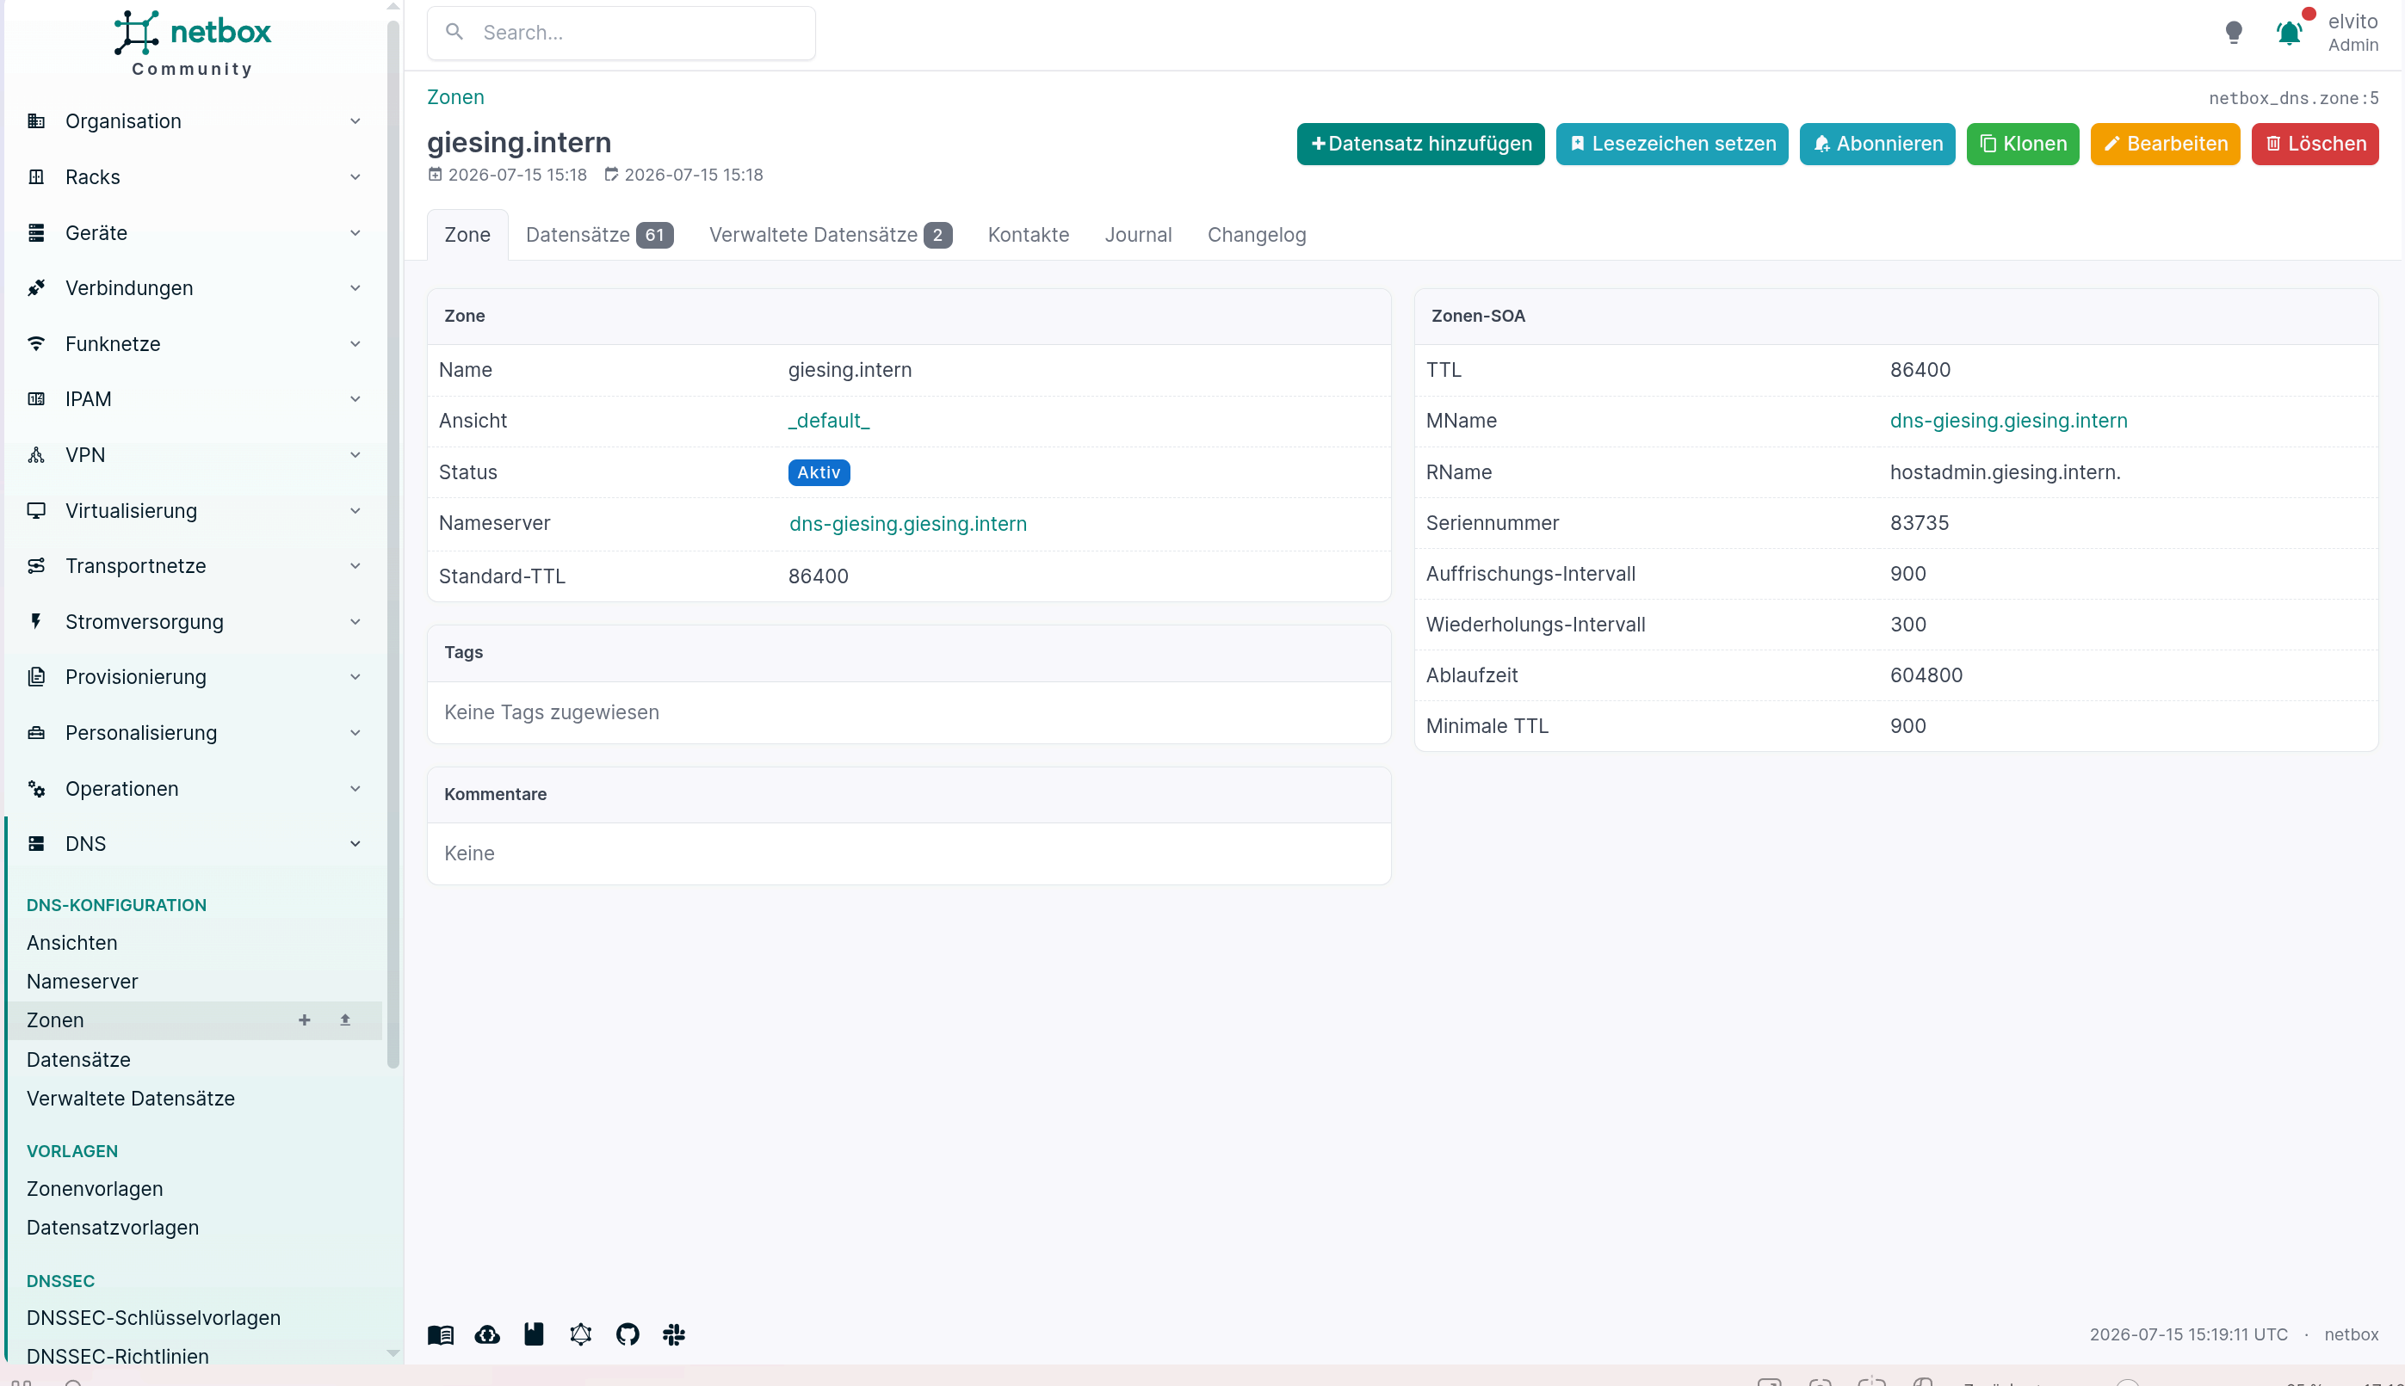2405x1386 pixels.
Task: Toggle the light/dark mode bulb icon
Action: click(x=2234, y=33)
